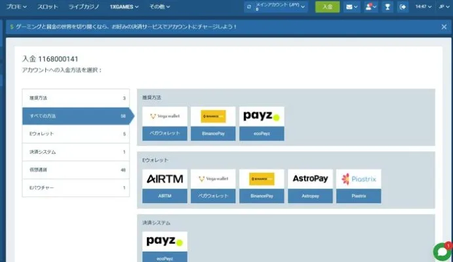Open the プロモ menu
453x262 pixels.
16,7
